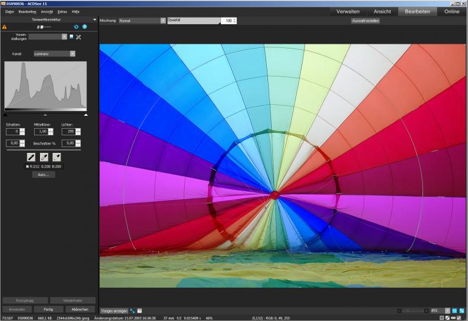
Task: Open the 45% zoom level dropdown
Action: click(x=447, y=311)
